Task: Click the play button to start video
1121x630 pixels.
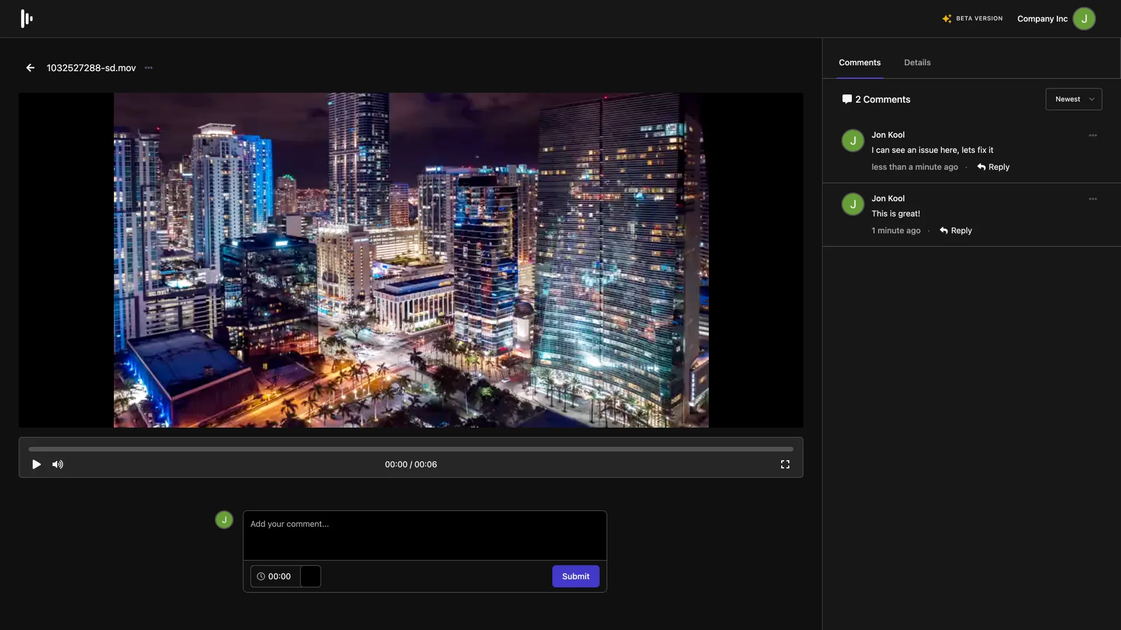Action: coord(36,464)
